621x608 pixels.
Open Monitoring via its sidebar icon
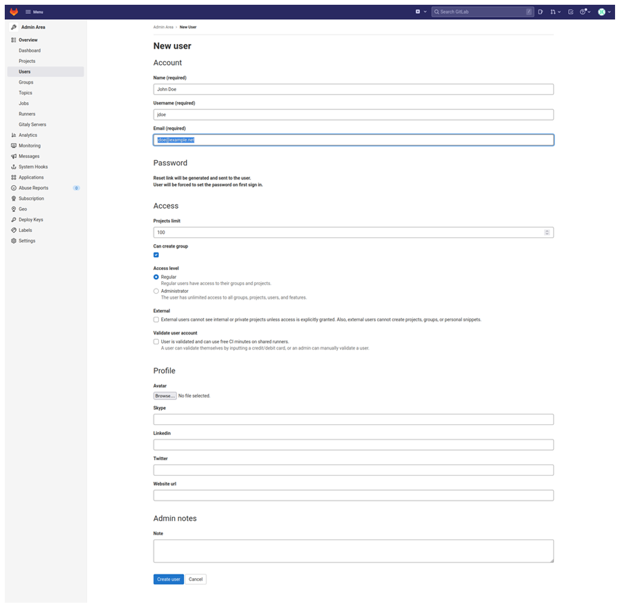pyautogui.click(x=14, y=145)
